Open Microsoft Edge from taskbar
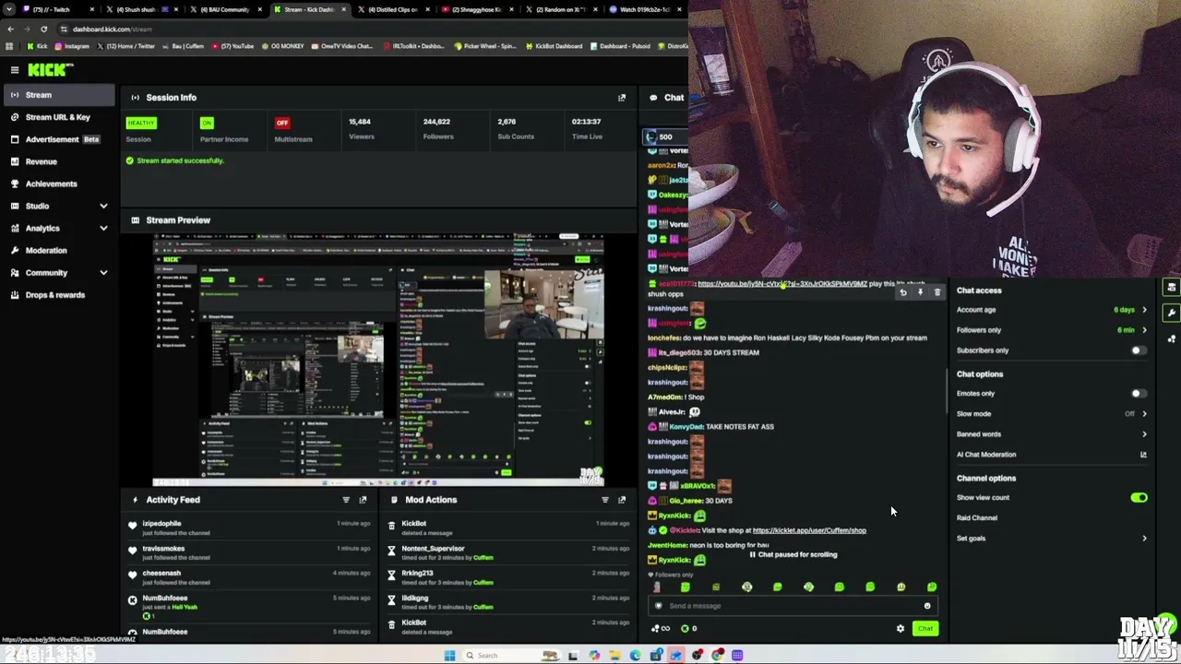 click(x=635, y=656)
